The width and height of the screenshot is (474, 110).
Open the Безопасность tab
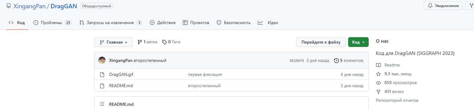click(234, 23)
